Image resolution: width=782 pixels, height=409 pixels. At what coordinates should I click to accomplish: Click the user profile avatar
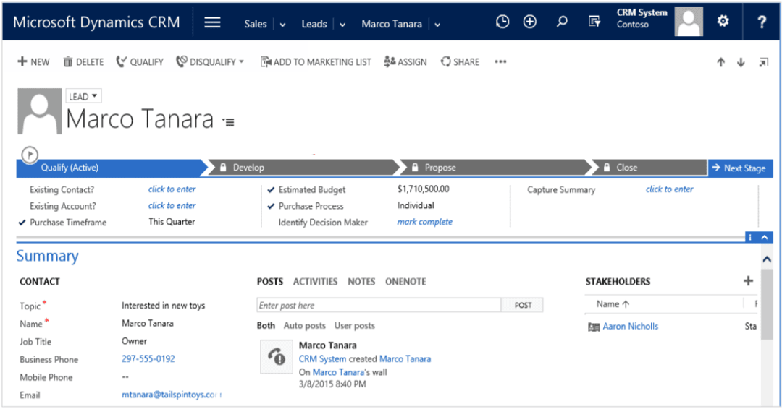coord(689,22)
